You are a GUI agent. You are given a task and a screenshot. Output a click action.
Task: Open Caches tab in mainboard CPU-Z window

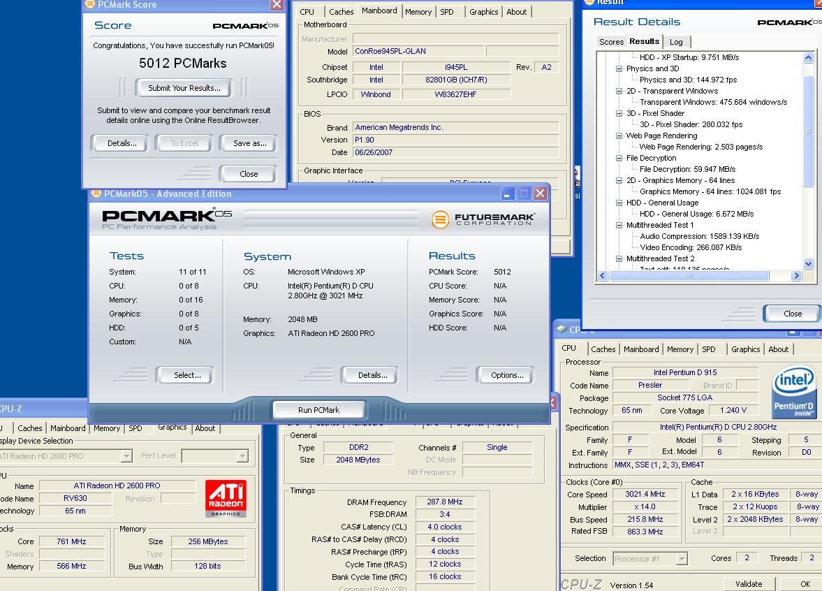tap(342, 12)
